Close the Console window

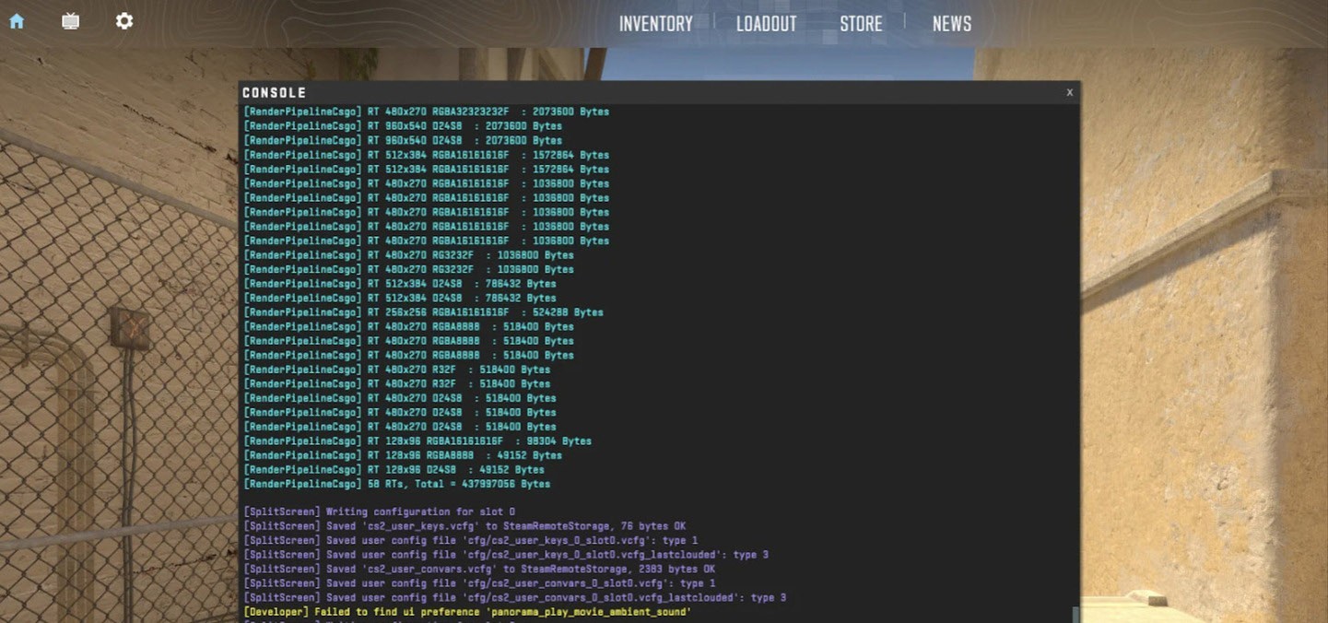pyautogui.click(x=1069, y=92)
